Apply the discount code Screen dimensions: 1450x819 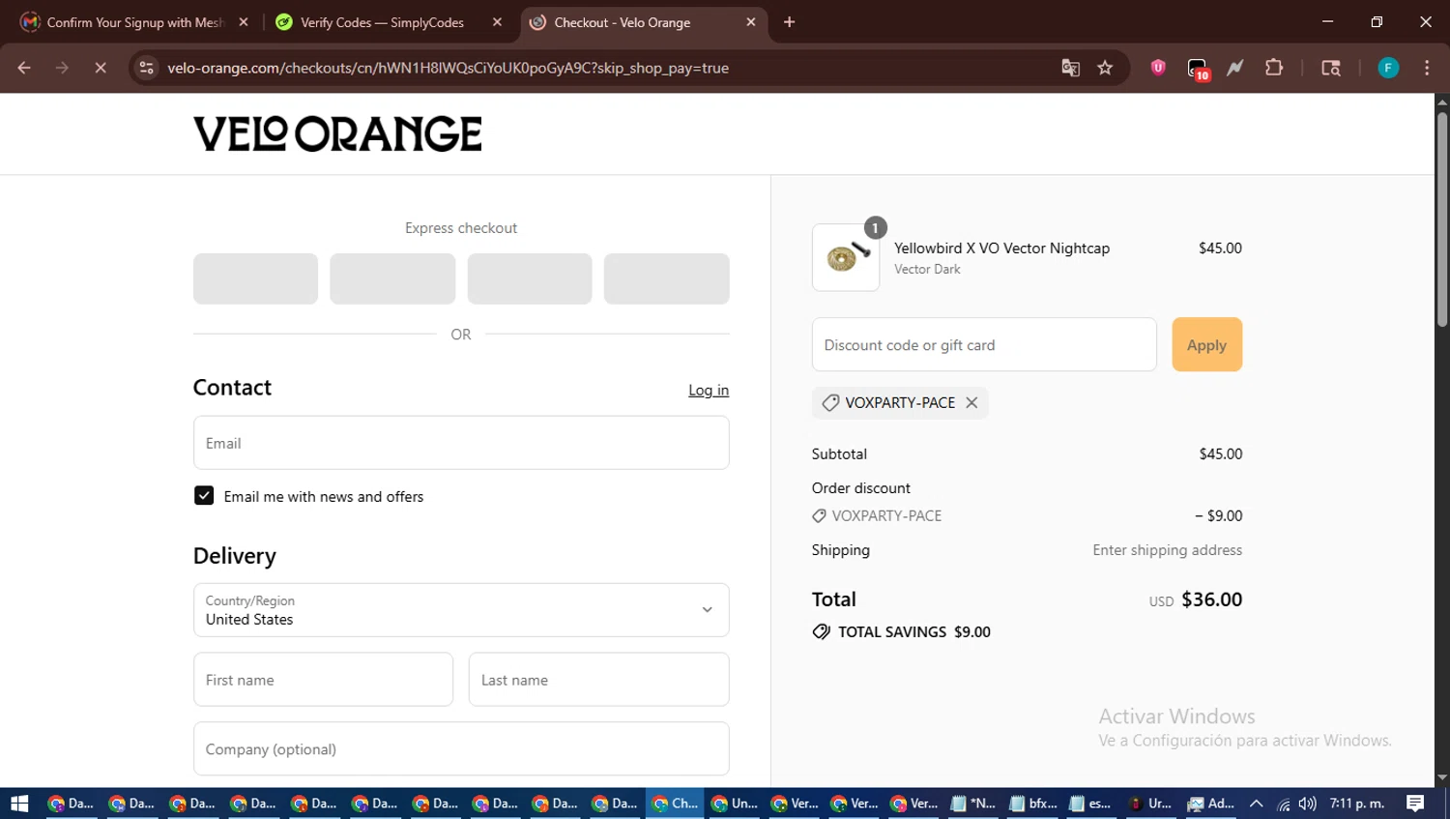click(x=1206, y=344)
